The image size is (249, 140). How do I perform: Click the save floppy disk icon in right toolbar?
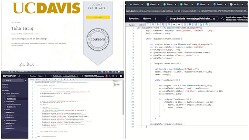(196, 24)
